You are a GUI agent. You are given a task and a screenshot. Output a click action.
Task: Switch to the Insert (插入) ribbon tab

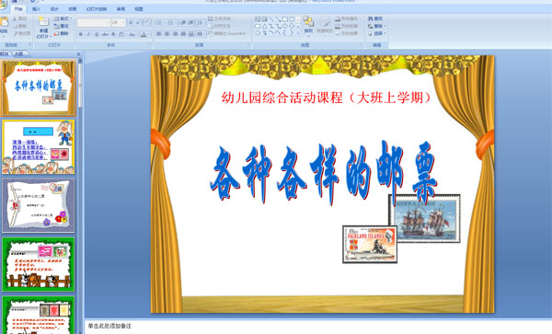click(36, 9)
